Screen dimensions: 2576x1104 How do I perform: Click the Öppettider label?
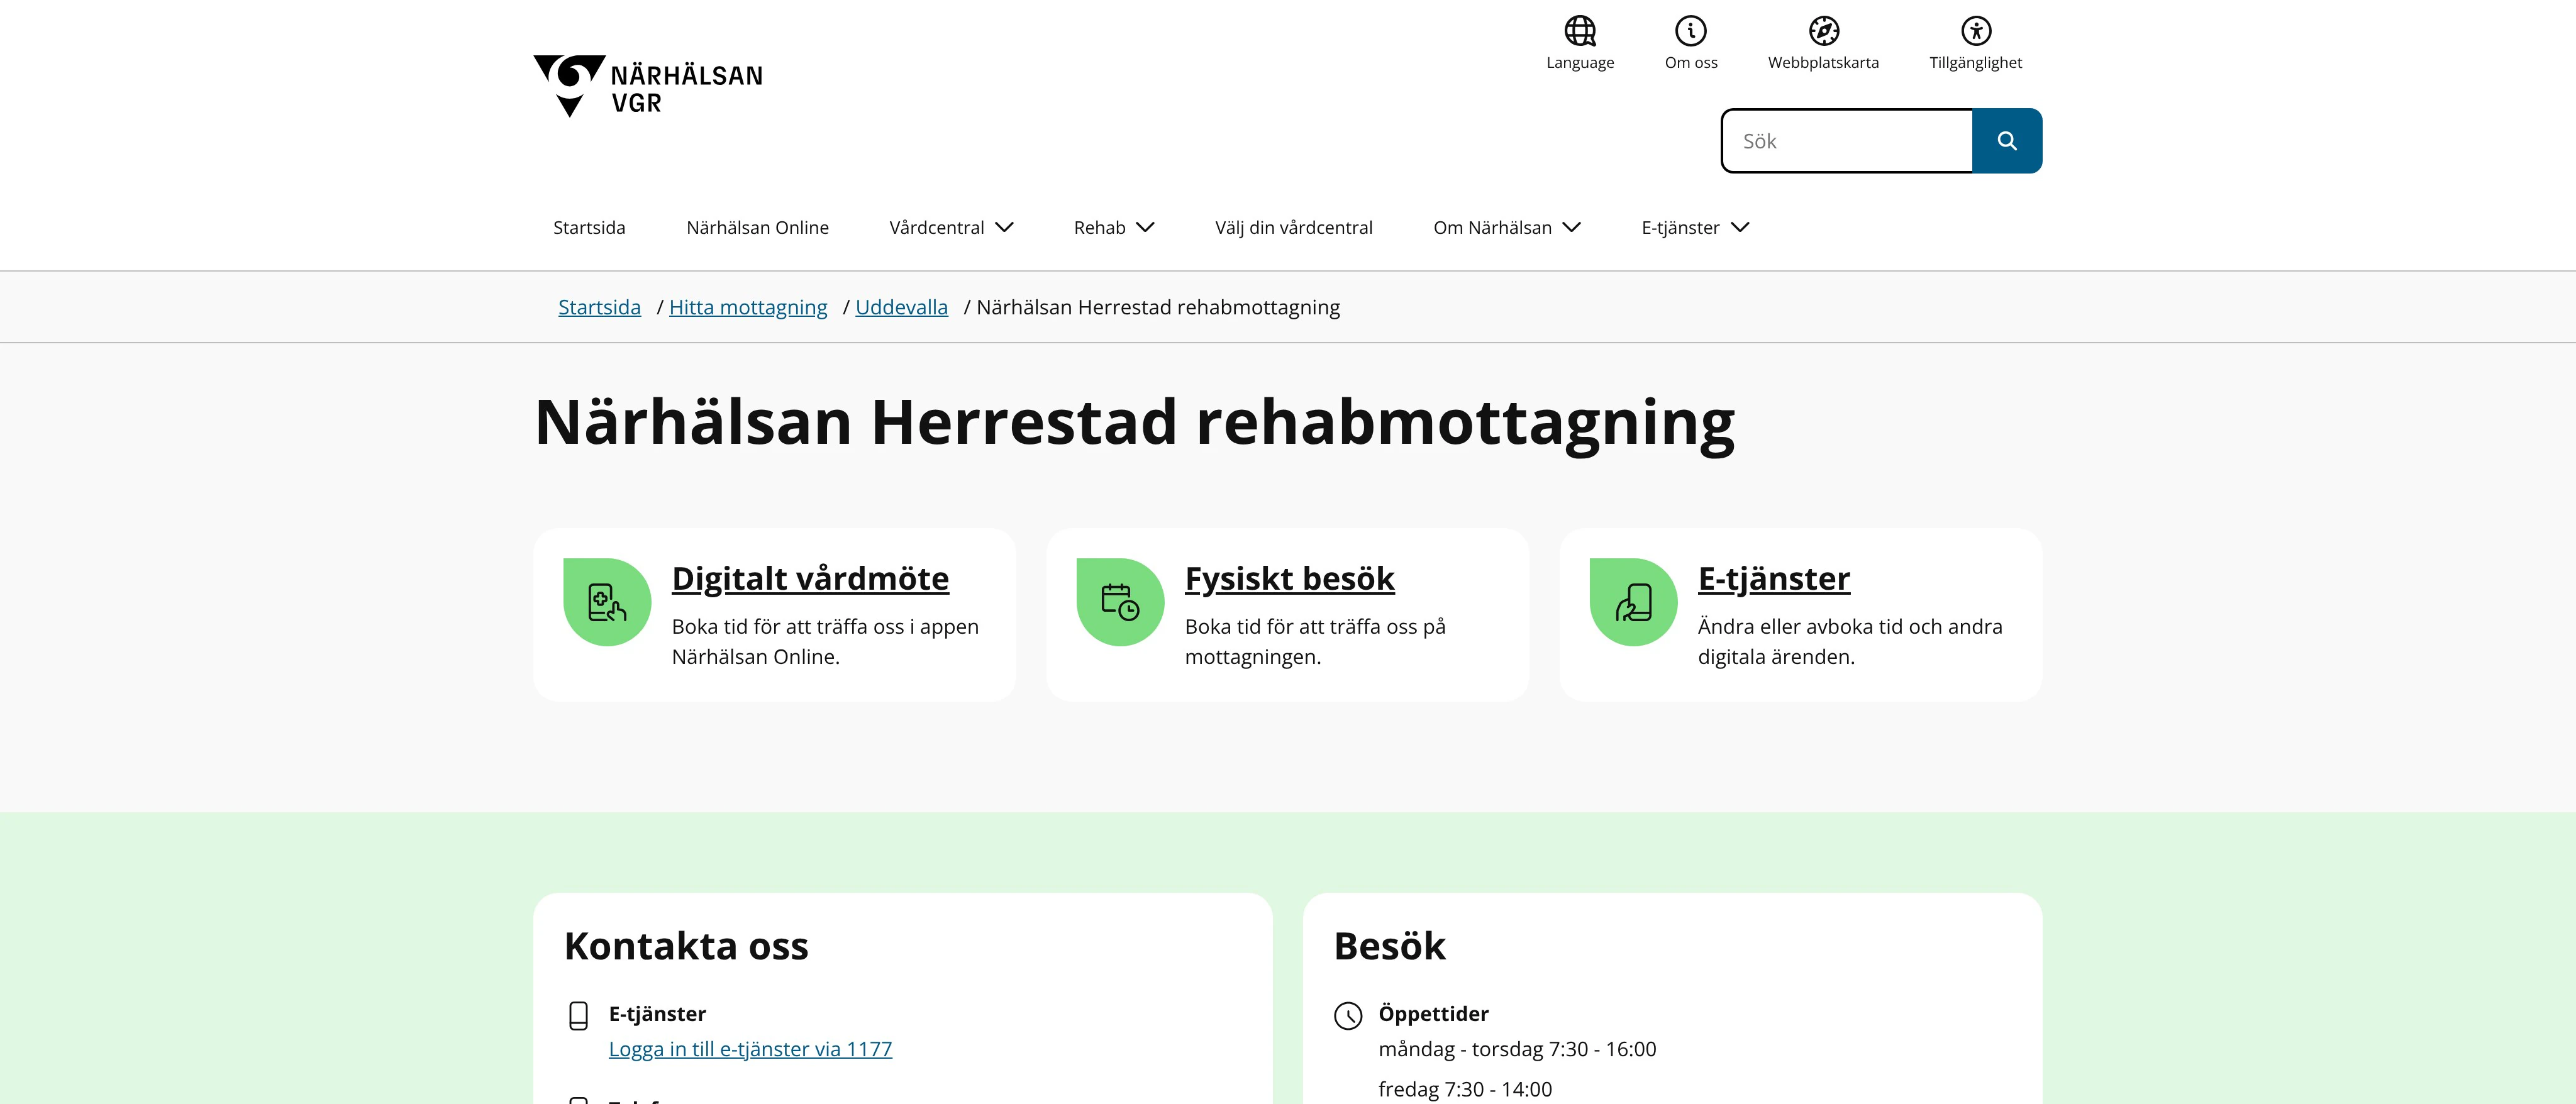[1433, 1014]
